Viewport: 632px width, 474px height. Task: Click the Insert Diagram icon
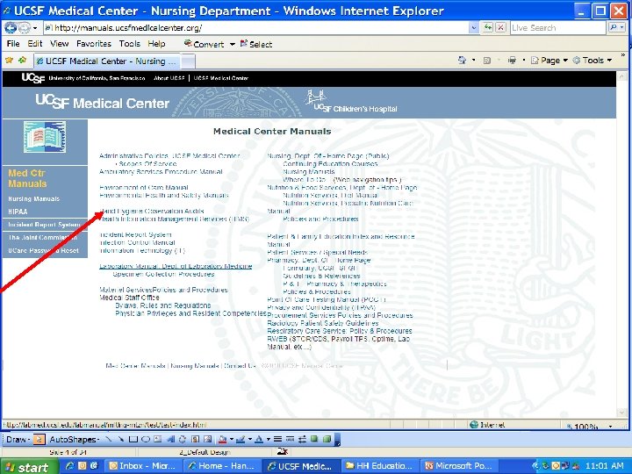183,439
